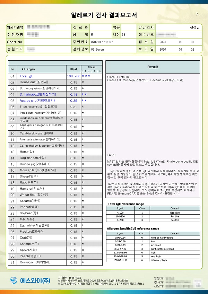Click Mouse/Rat(mix) row name
The width and height of the screenshot is (208, 294).
38,170
